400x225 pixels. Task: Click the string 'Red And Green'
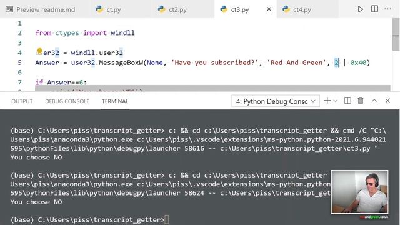296,62
